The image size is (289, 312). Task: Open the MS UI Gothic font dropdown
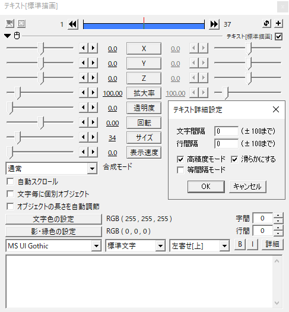pos(53,246)
